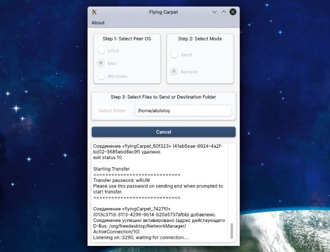The image size is (330, 252).
Task: Click the Step 2: Select Mode heading
Action: [200, 39]
